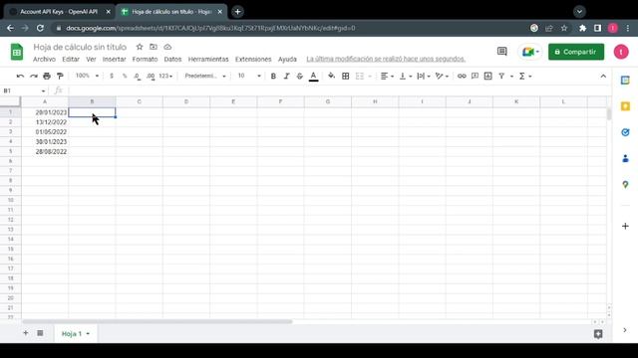Open horizontal align dropdown
The image size is (638, 358).
(x=387, y=76)
